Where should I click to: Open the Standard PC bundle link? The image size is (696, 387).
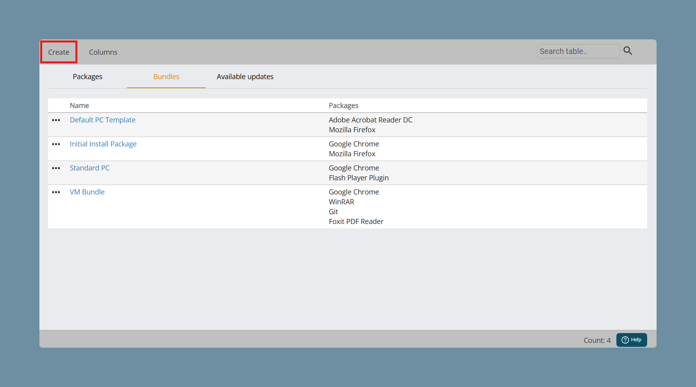[89, 168]
